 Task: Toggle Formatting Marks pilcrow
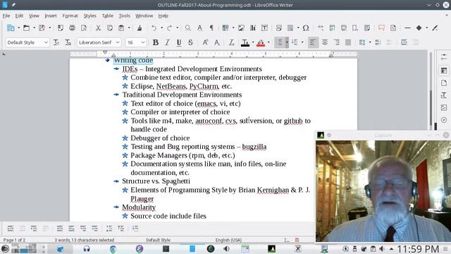[211, 28]
